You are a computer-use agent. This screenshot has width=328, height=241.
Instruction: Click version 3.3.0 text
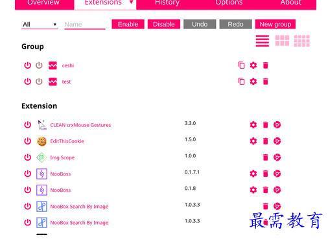point(190,123)
